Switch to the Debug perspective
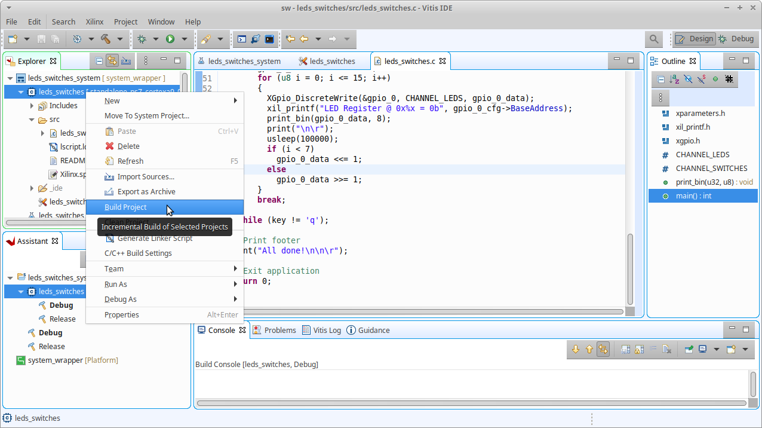 736,39
